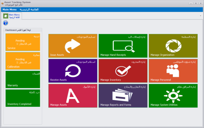Click the Manage Organization aperture icon

[173, 45]
